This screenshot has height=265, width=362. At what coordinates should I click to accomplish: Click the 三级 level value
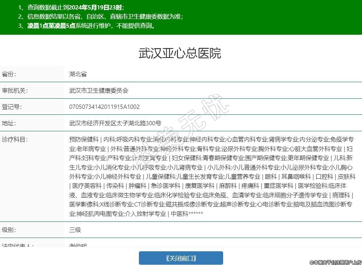coord(75,230)
